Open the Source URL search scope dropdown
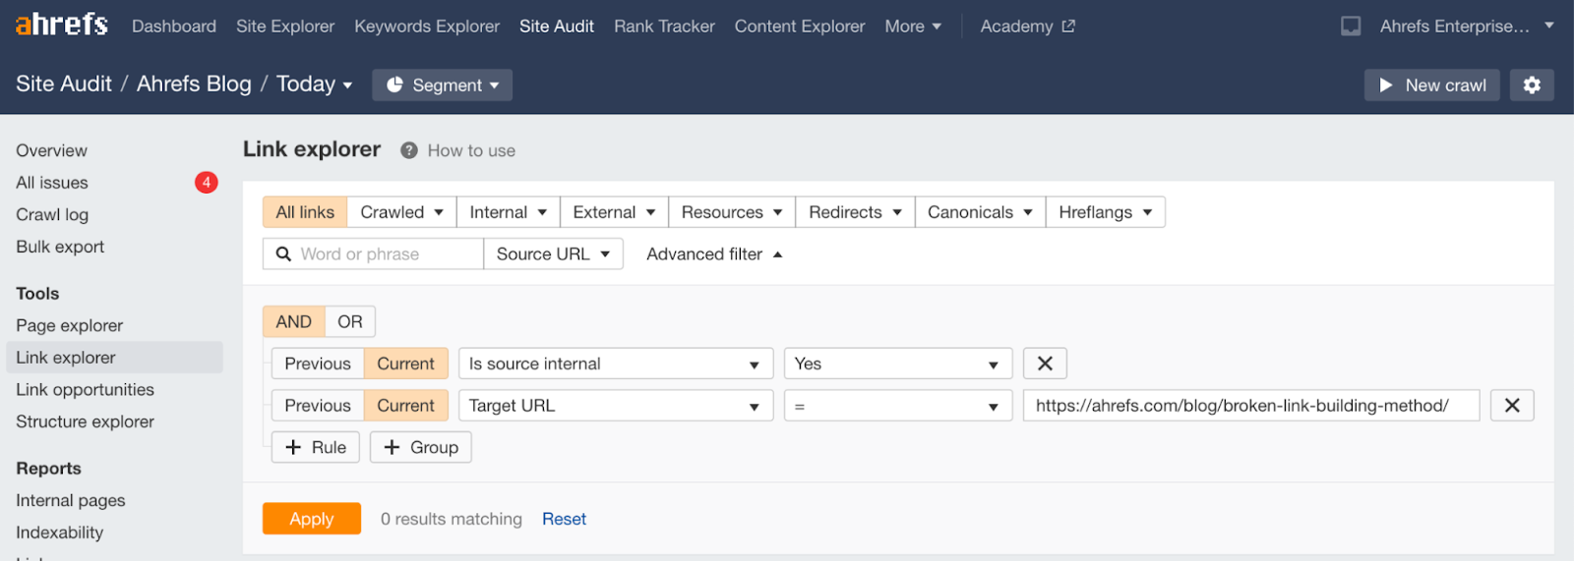Viewport: 1574px width, 561px height. click(553, 254)
